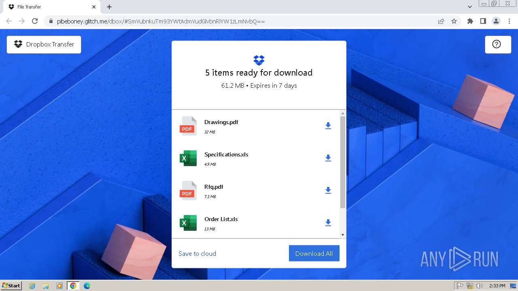Click the system clock showing 2:33 PM

(x=497, y=286)
